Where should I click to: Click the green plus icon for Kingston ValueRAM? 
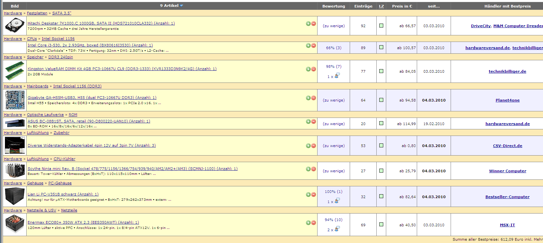point(308,69)
